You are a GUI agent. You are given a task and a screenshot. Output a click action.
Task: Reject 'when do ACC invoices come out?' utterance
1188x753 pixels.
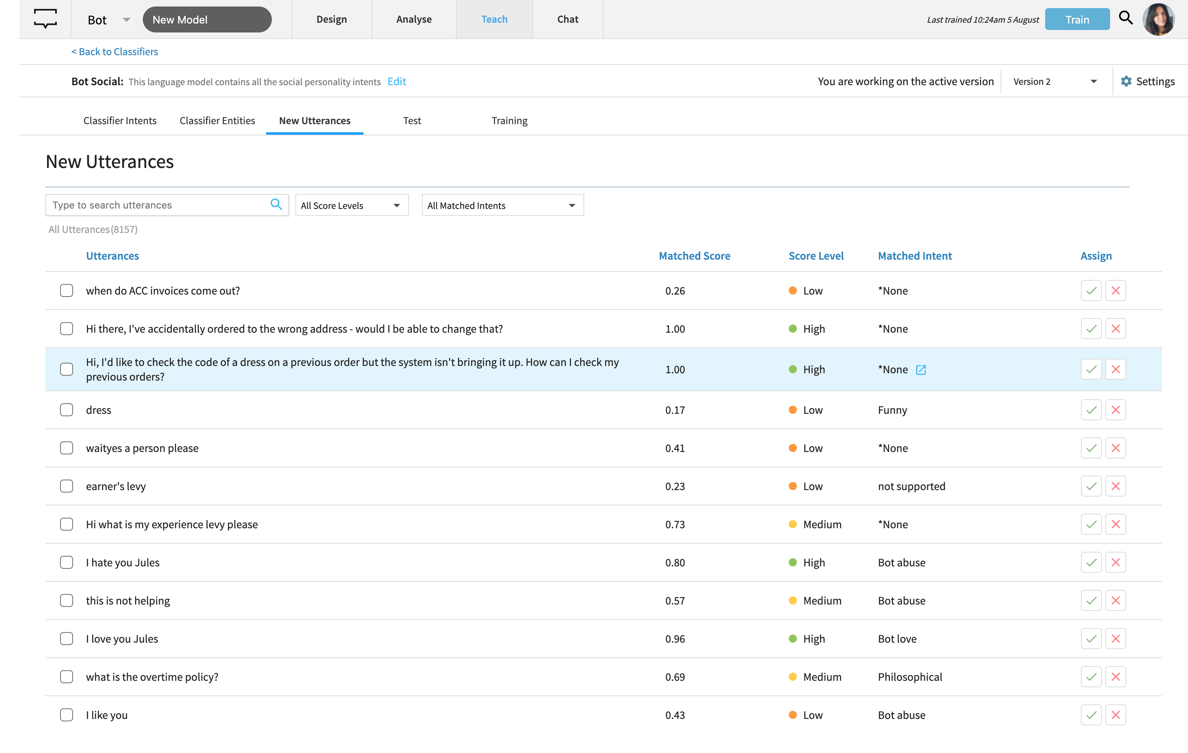1115,290
